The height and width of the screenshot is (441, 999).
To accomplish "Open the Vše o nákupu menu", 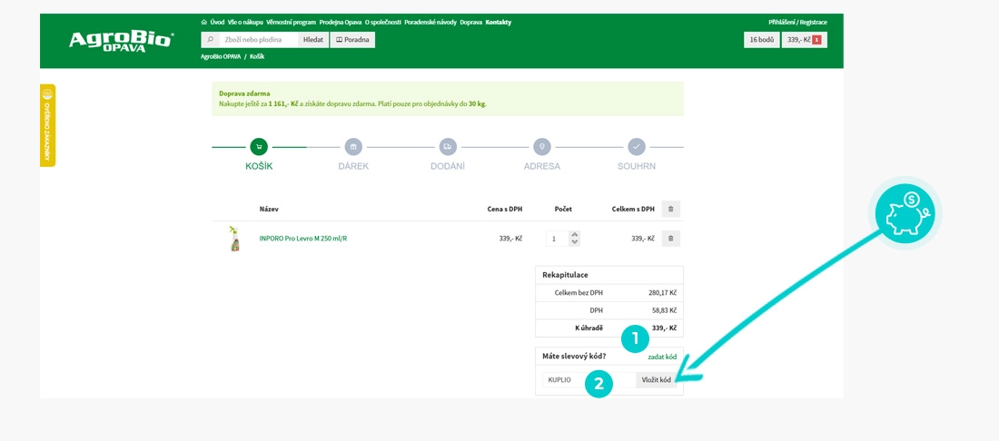I will coord(245,23).
